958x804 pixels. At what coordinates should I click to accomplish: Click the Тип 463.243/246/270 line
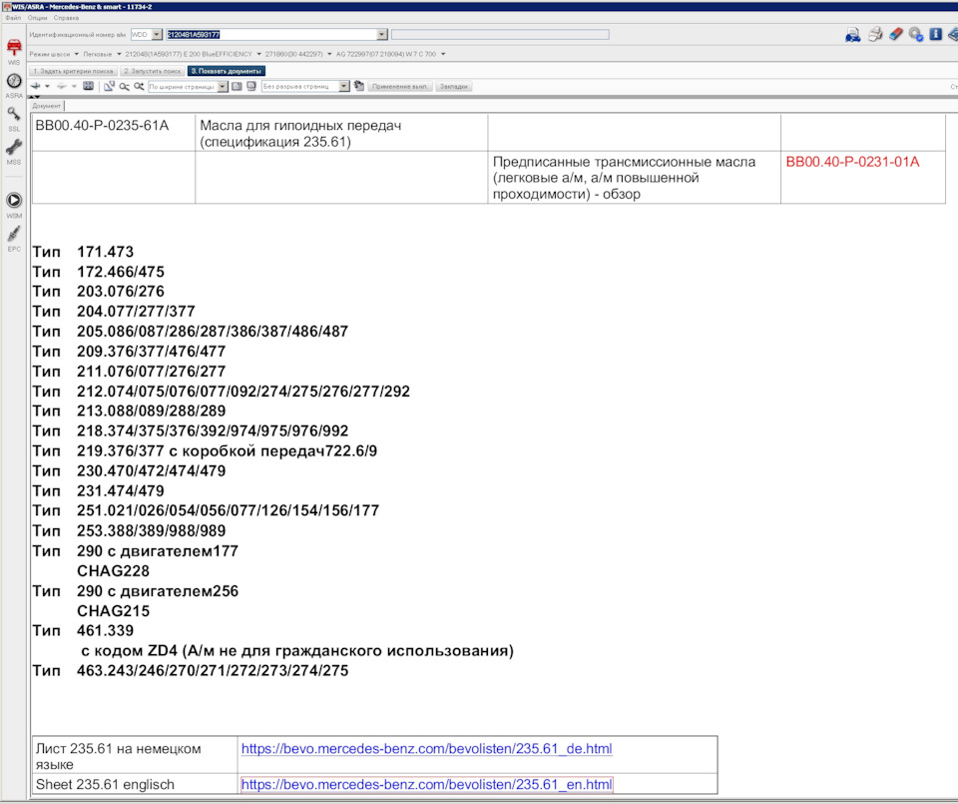click(191, 671)
